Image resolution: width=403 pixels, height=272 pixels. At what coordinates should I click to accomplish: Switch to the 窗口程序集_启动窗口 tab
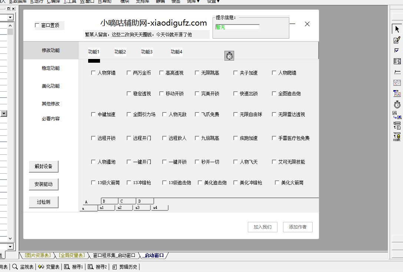(114, 255)
